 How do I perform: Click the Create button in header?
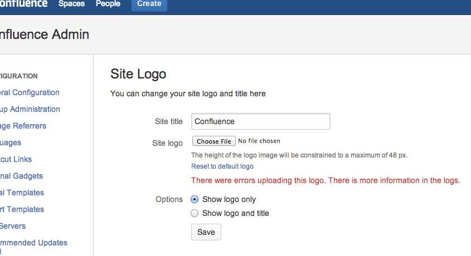click(x=149, y=4)
